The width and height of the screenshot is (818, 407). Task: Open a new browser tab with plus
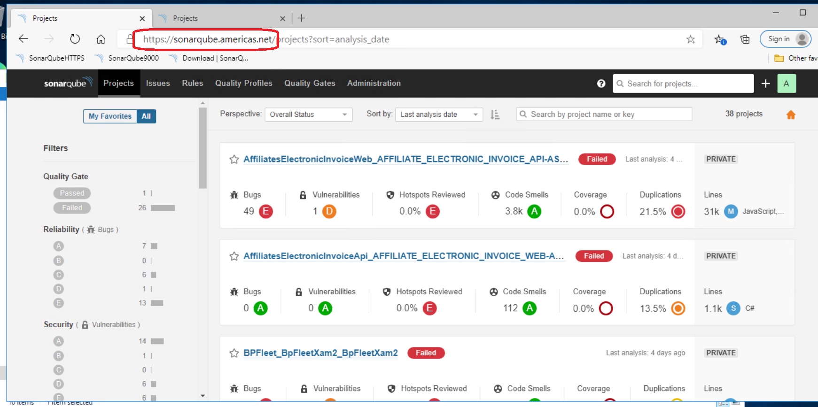(x=302, y=18)
